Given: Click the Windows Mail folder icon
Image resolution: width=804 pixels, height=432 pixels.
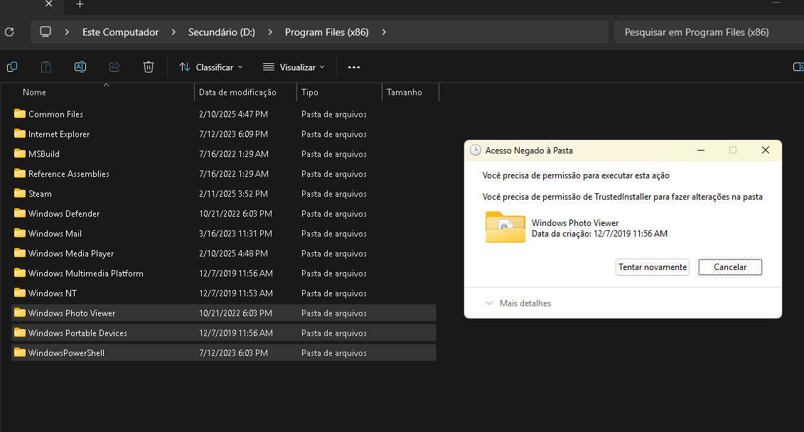Looking at the screenshot, I should 20,233.
